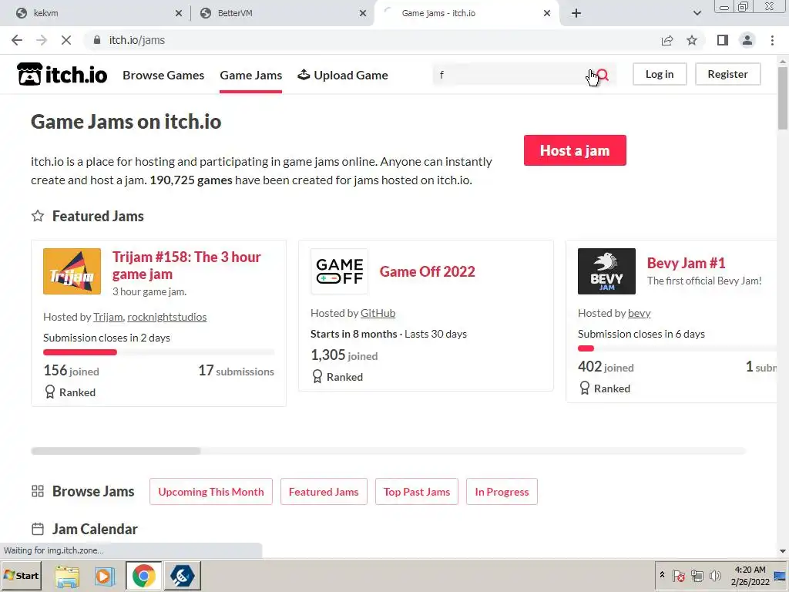Open Browse Games menu item
This screenshot has height=592, width=789.
pos(163,75)
